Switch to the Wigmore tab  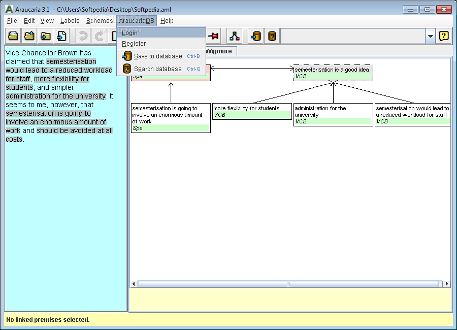click(221, 51)
